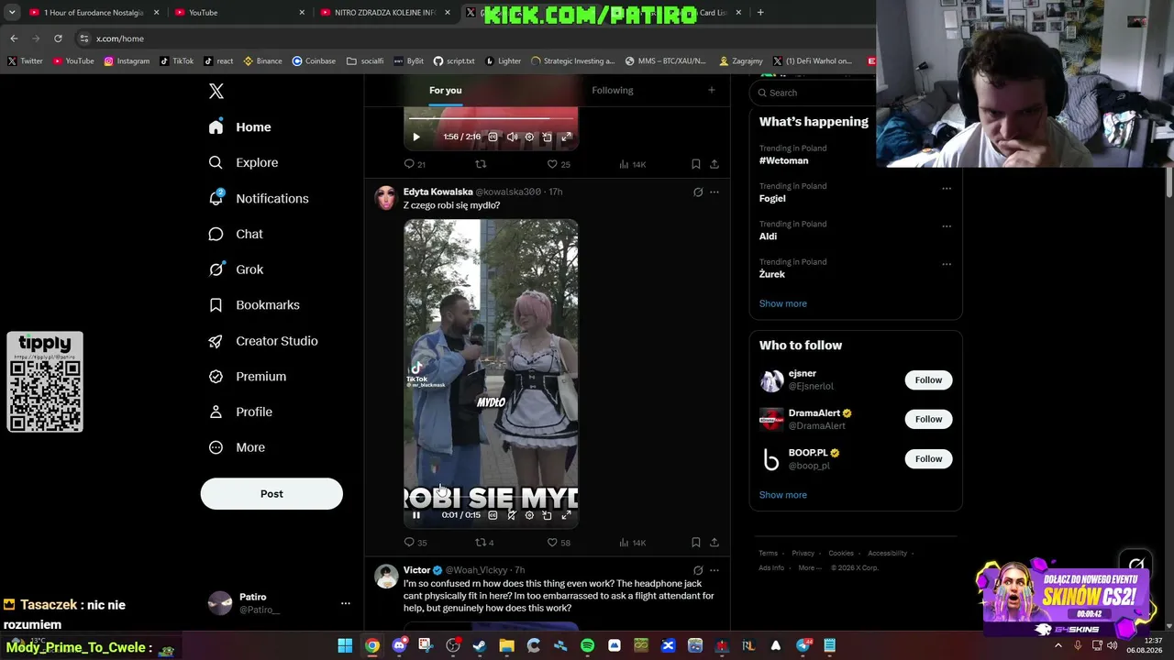The height and width of the screenshot is (660, 1174).
Task: Enter fullscreen on the 0:15 video
Action: (x=566, y=515)
